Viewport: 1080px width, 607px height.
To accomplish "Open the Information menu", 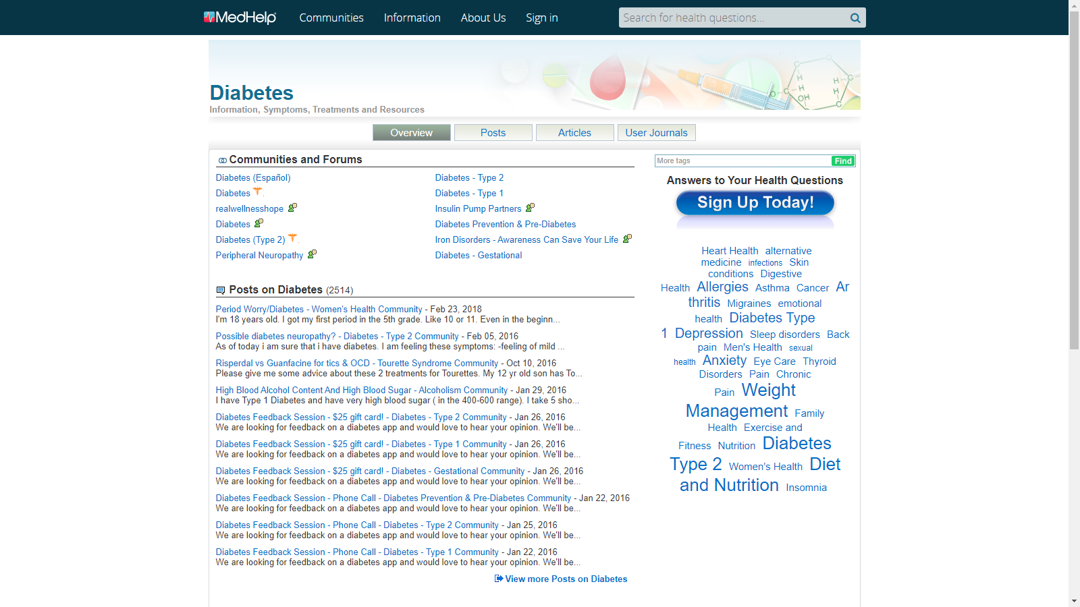I will coord(412,18).
